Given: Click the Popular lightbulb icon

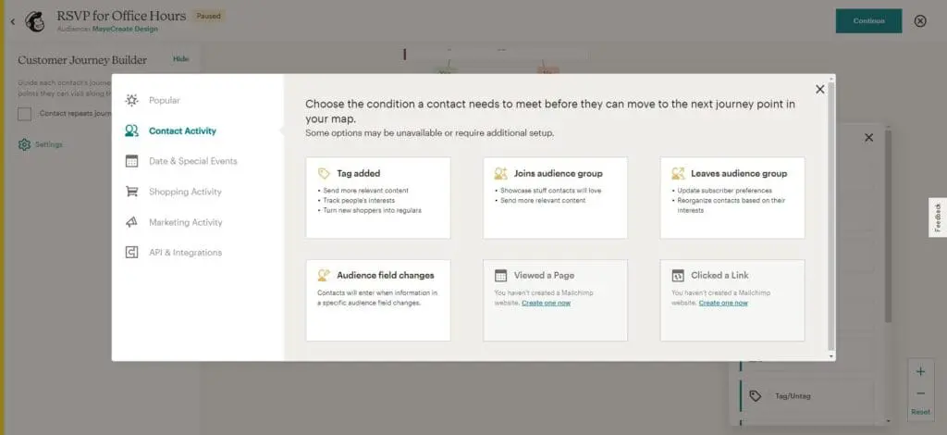Looking at the screenshot, I should click(132, 100).
